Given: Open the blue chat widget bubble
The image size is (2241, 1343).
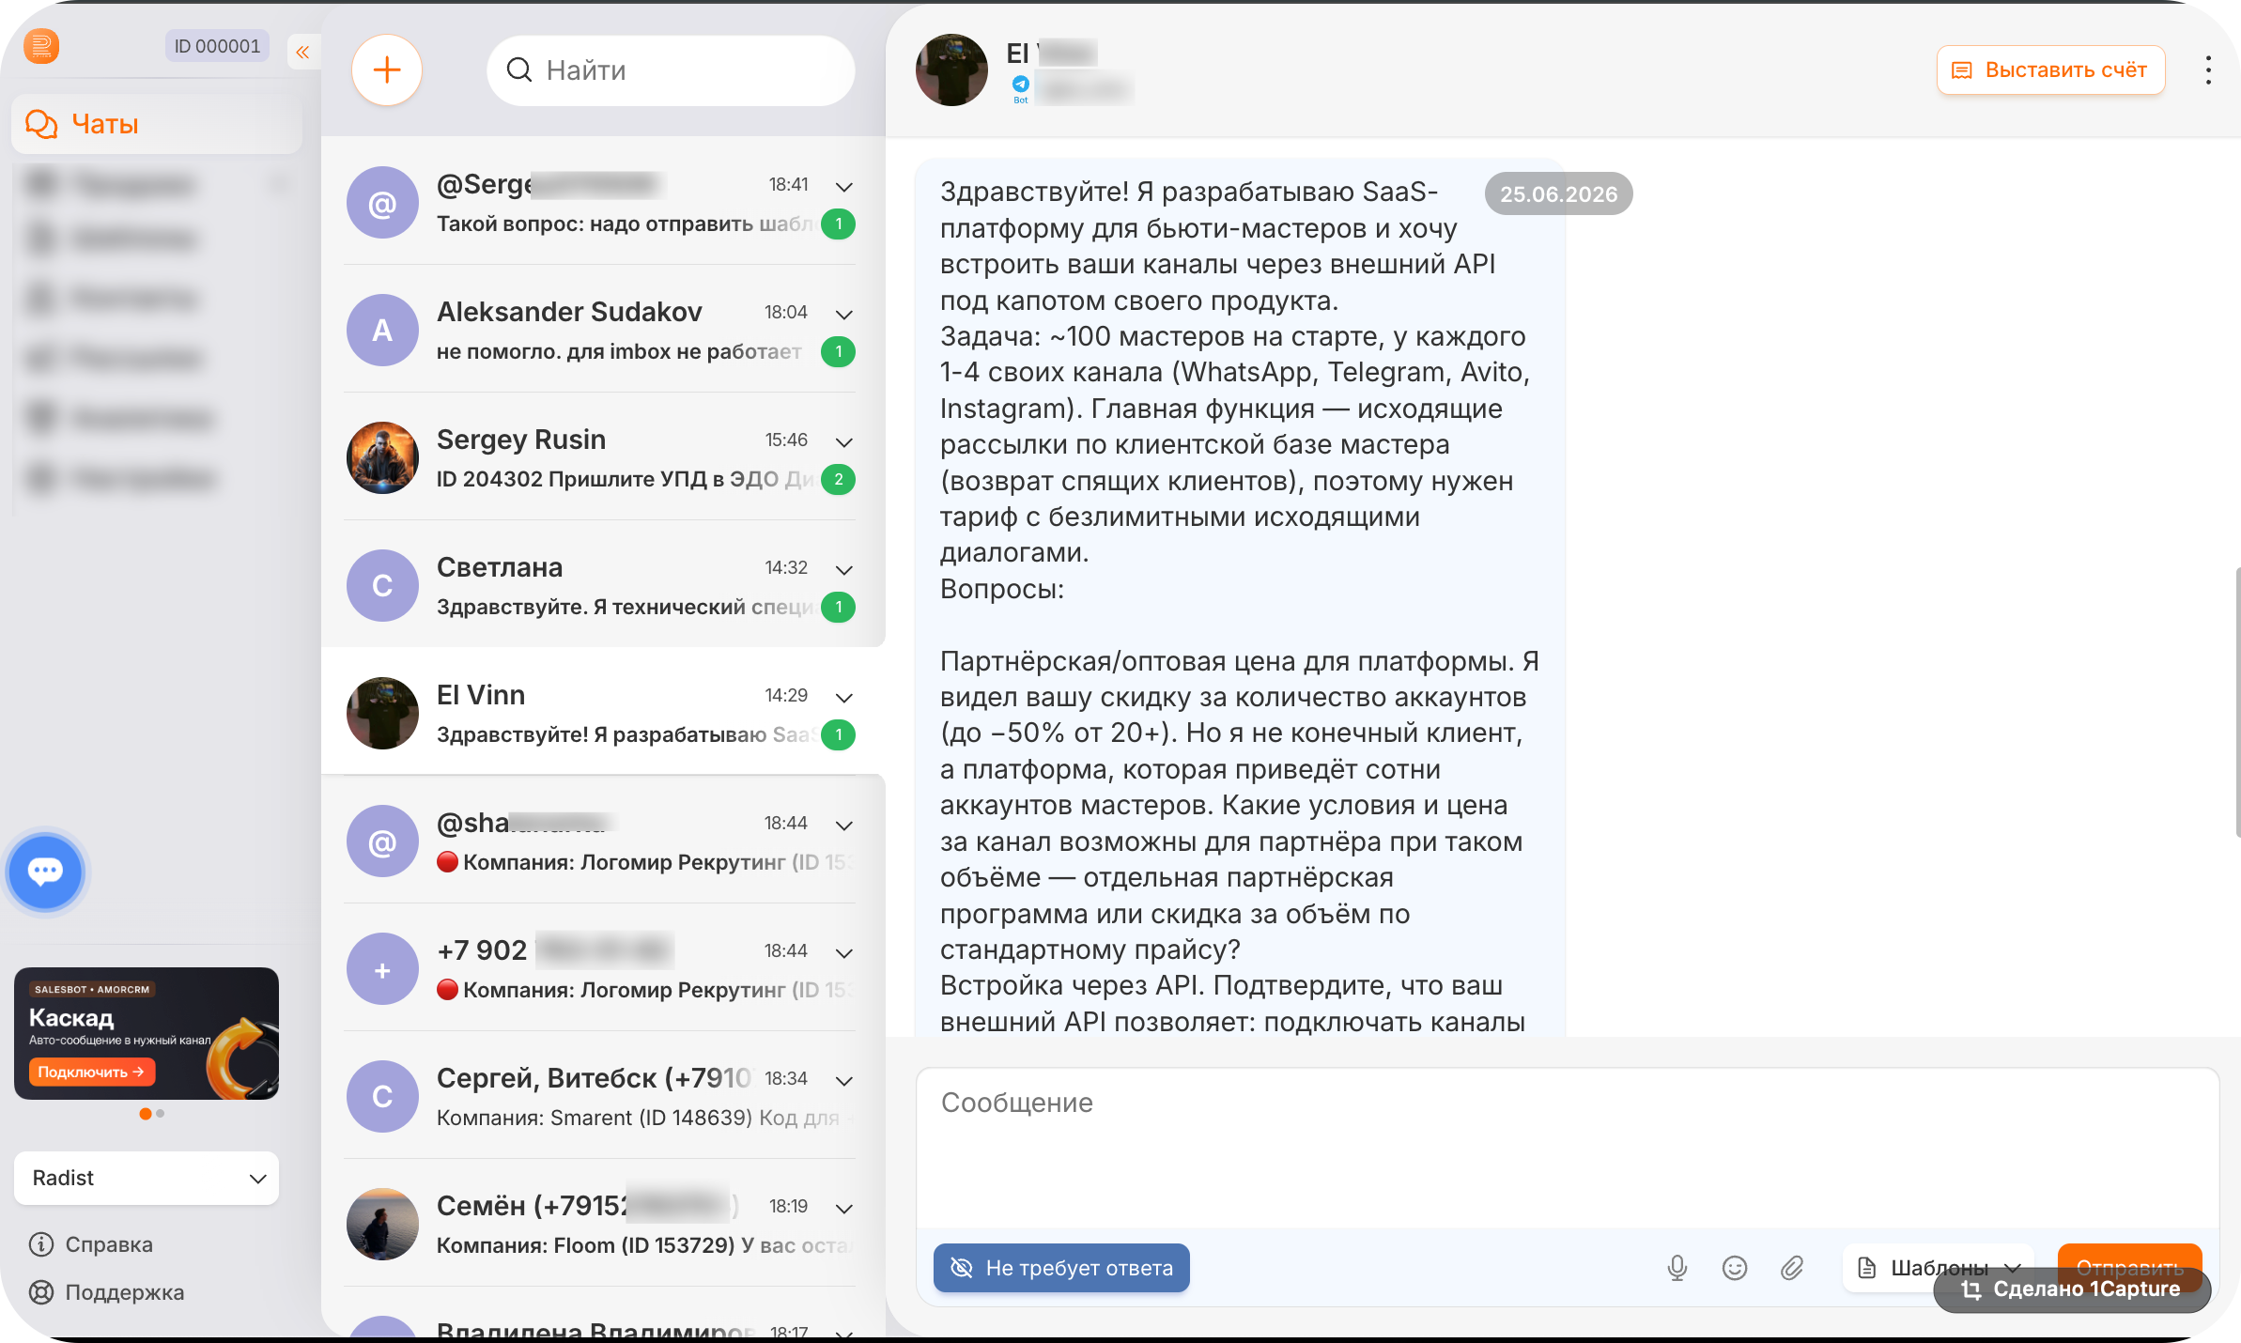Looking at the screenshot, I should 45,872.
